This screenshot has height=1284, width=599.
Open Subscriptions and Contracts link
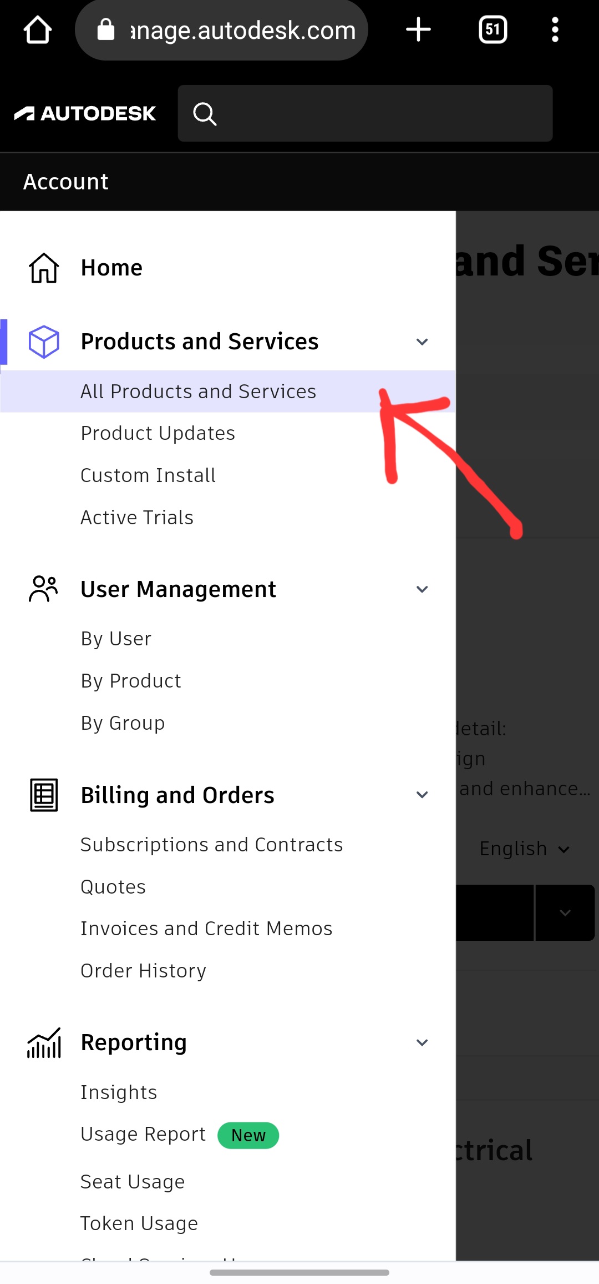(212, 845)
